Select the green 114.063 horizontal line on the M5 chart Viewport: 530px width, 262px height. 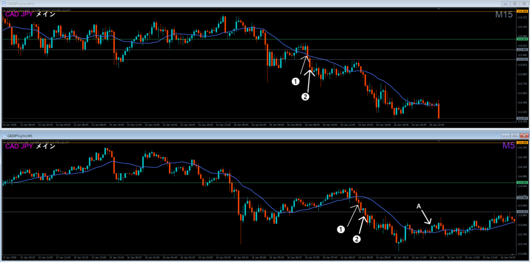259,182
